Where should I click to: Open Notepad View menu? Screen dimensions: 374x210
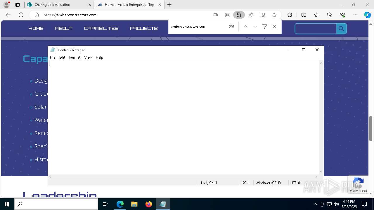pyautogui.click(x=88, y=57)
